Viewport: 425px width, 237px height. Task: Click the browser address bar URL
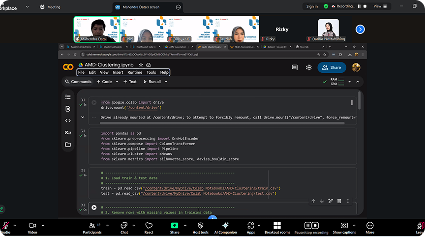pos(142,55)
